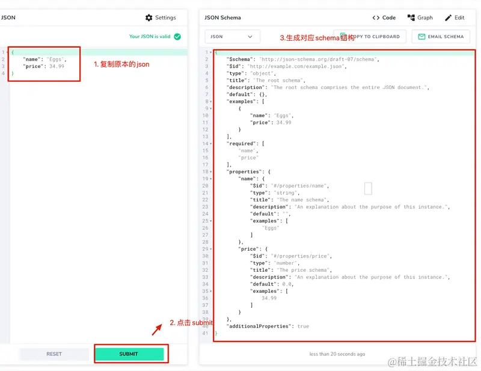Click the SUBMIT button

tap(129, 354)
